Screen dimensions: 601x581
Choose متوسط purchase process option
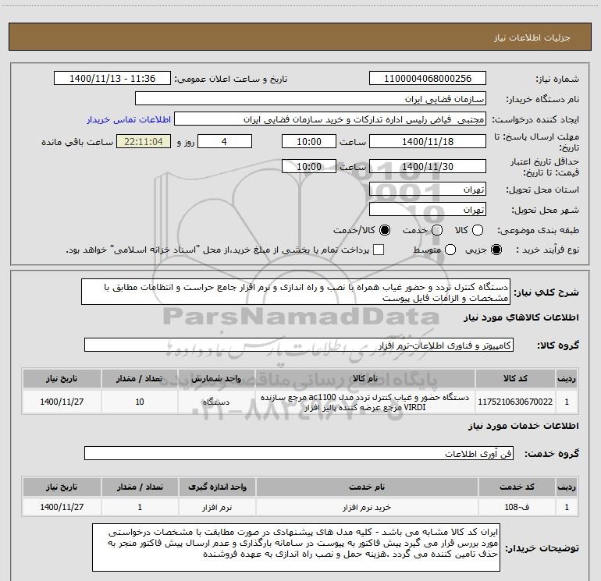tap(450, 250)
